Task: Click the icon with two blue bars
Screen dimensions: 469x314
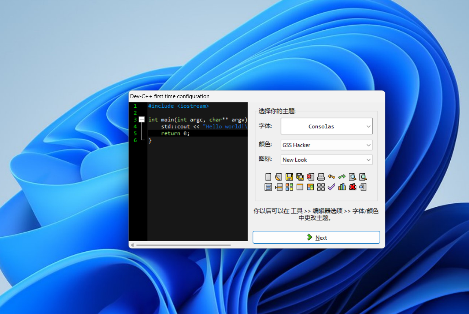Action: pyautogui.click(x=268, y=187)
